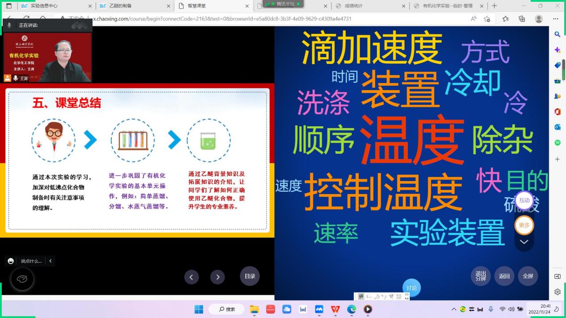Toggle the microphone in the system tray
This screenshot has width=566, height=318.
click(x=491, y=309)
